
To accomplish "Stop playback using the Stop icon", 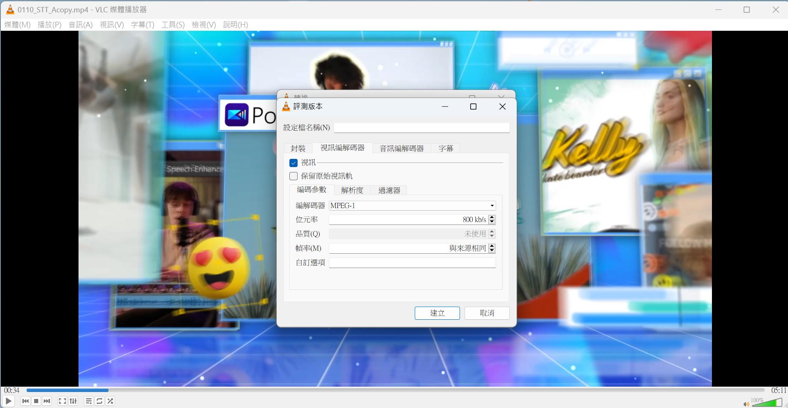I will (x=36, y=401).
